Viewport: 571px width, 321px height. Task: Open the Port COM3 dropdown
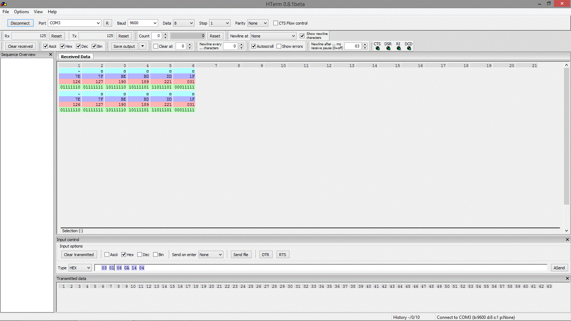[75, 23]
